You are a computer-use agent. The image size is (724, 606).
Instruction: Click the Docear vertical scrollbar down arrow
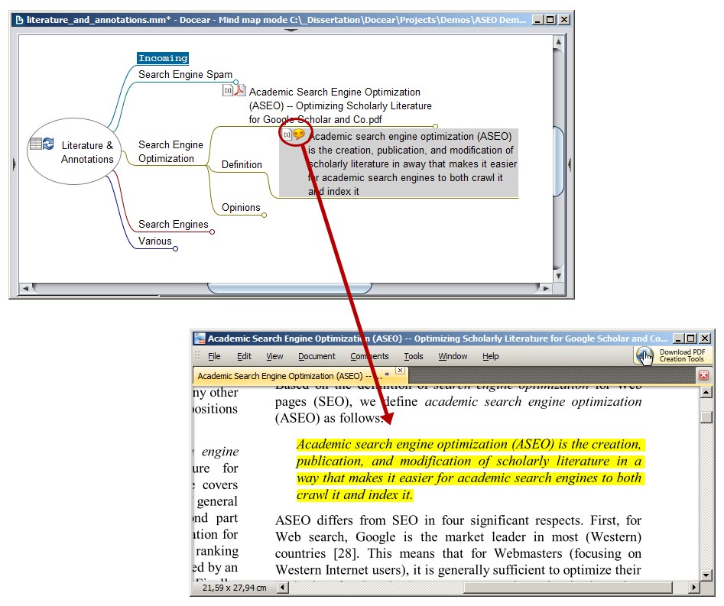(x=559, y=277)
